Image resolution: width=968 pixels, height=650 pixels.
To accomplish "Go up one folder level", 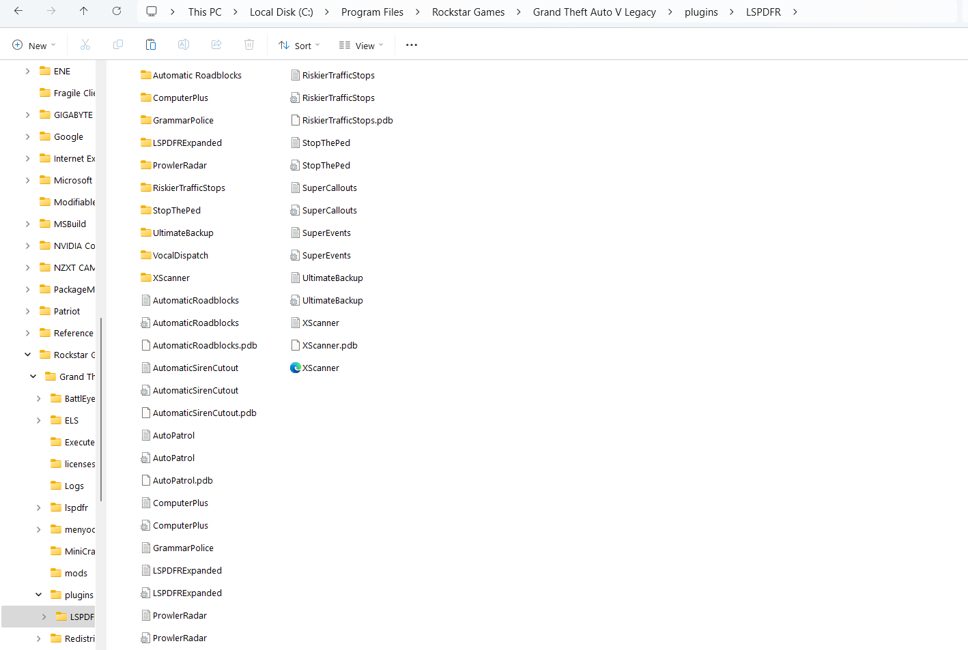I will (x=84, y=12).
